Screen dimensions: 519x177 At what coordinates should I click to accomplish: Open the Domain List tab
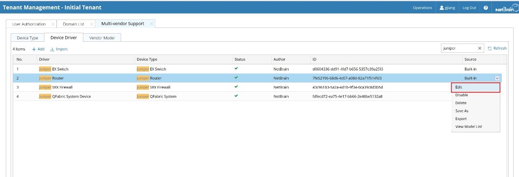pos(73,24)
